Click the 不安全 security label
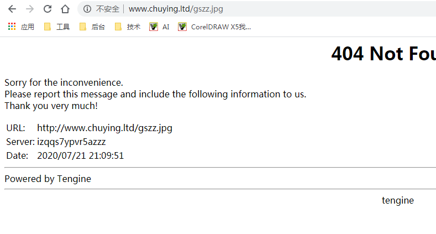 pyautogui.click(x=108, y=9)
